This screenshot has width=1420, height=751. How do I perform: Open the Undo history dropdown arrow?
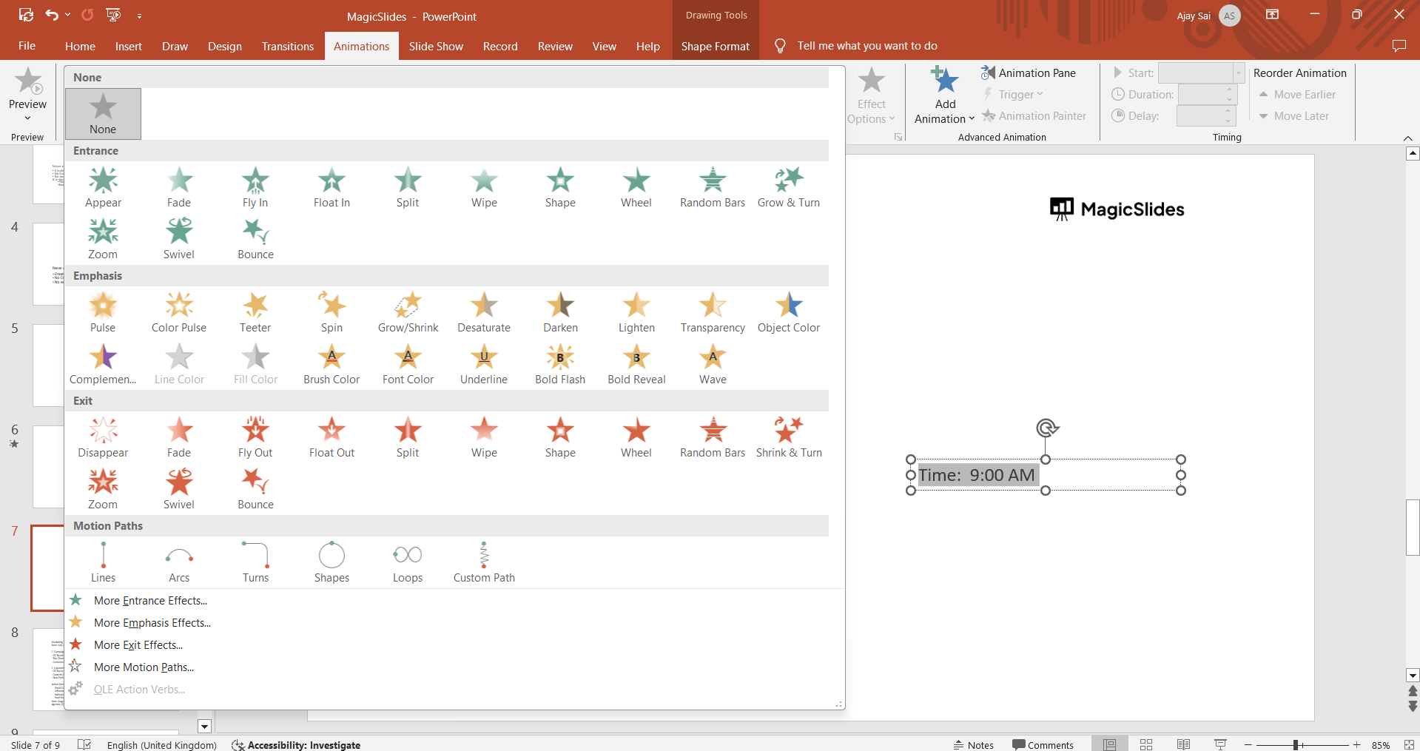tap(68, 15)
